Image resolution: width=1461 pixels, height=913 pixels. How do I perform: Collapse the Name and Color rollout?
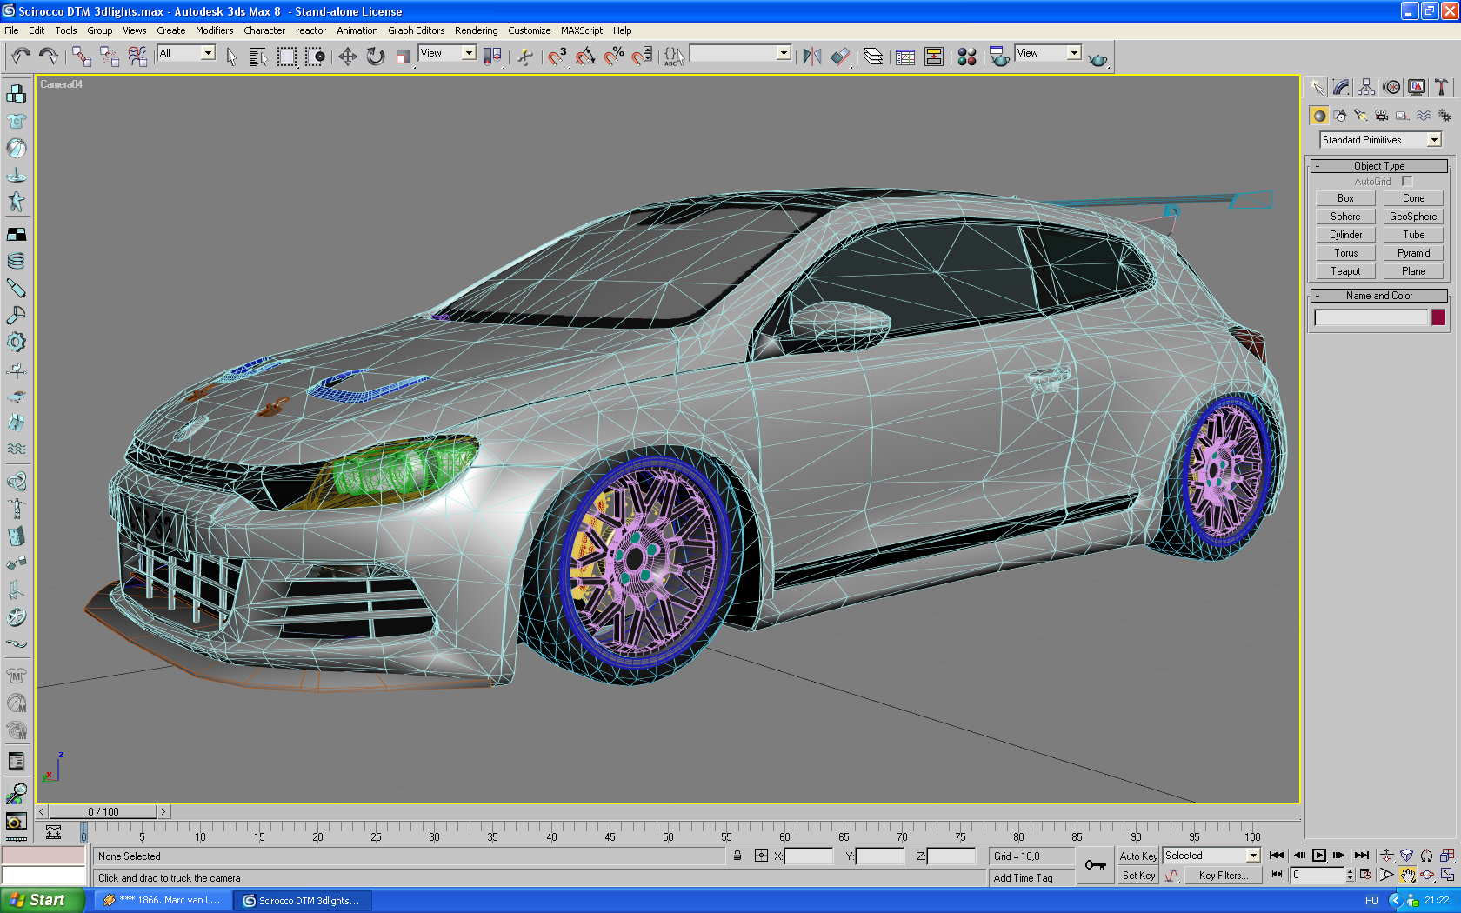(x=1379, y=296)
